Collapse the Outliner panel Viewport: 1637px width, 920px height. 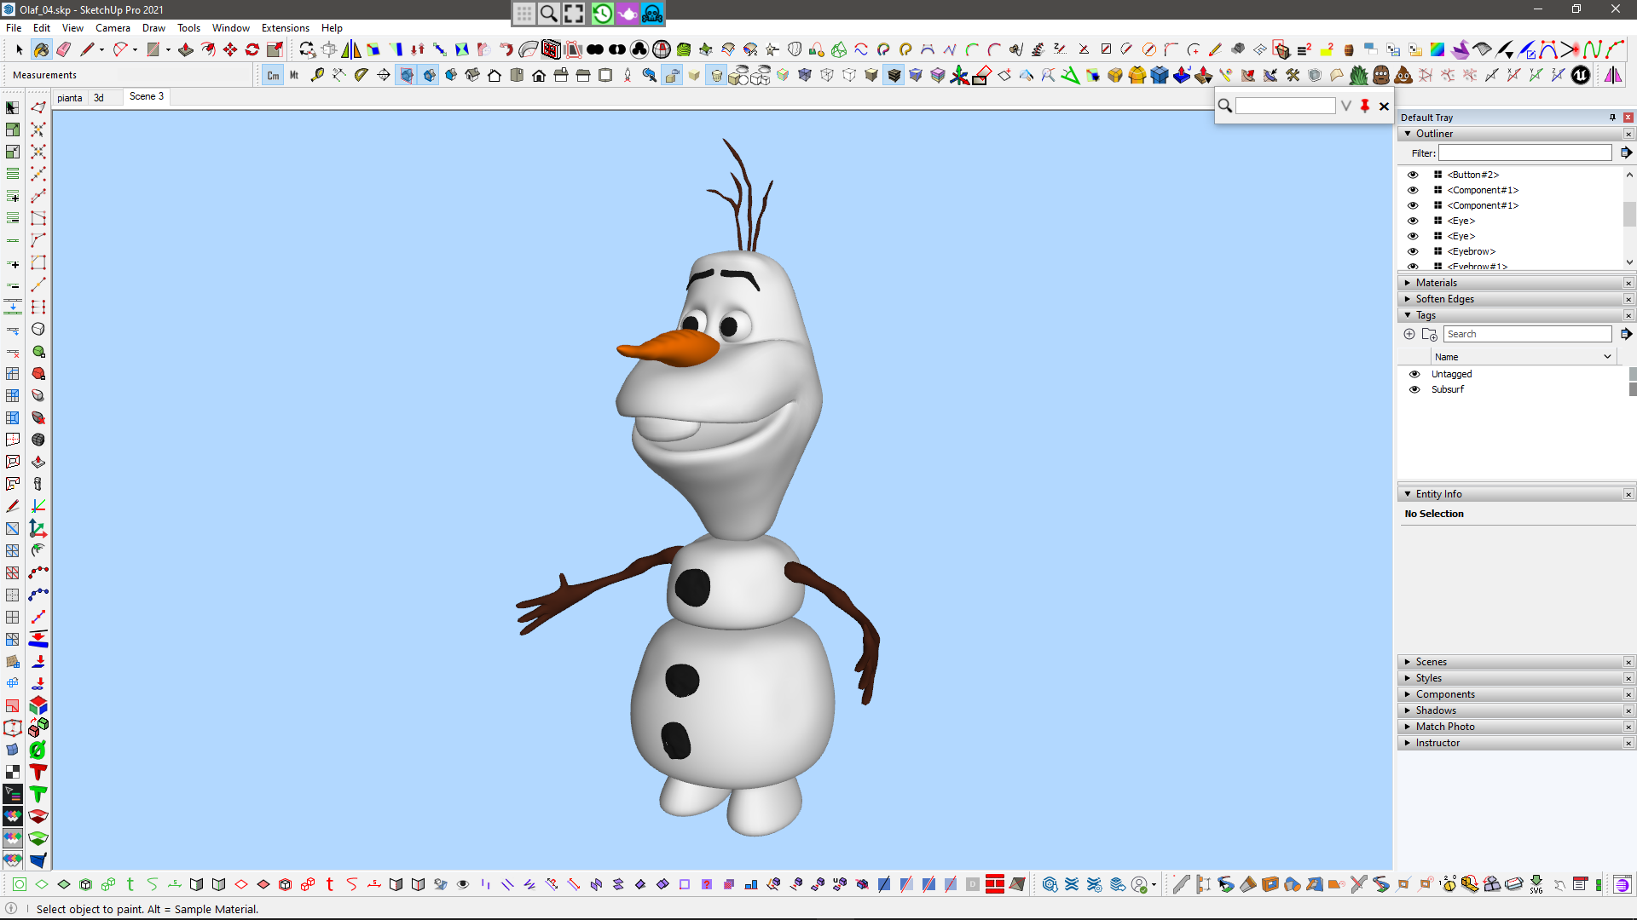(x=1408, y=134)
